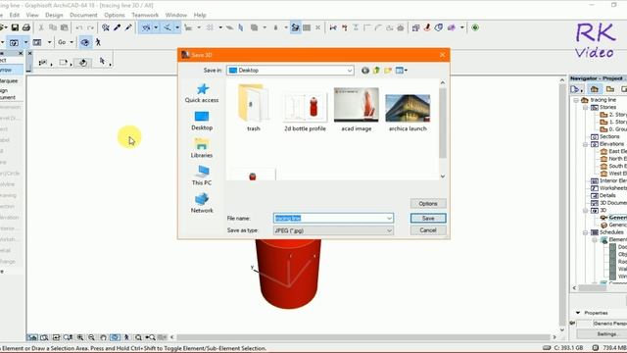Open the Design menu

pyautogui.click(x=54, y=15)
